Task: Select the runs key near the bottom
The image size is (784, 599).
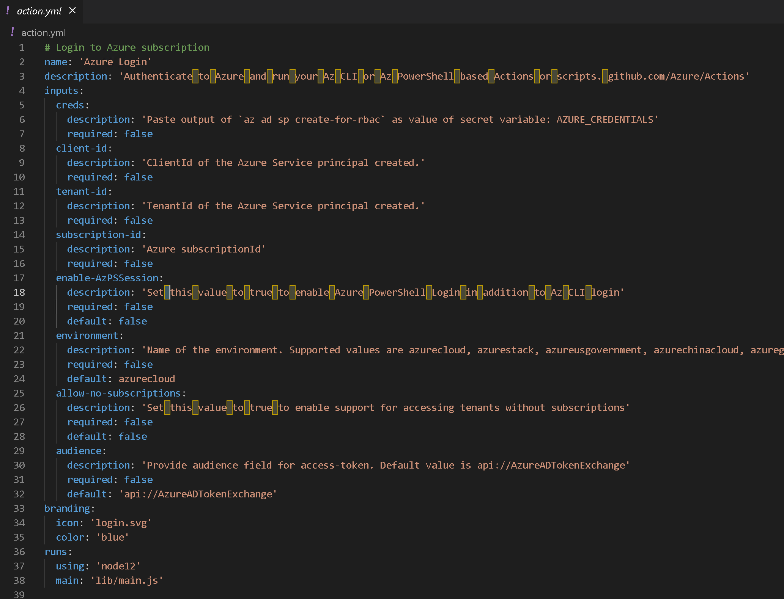Action: click(56, 551)
